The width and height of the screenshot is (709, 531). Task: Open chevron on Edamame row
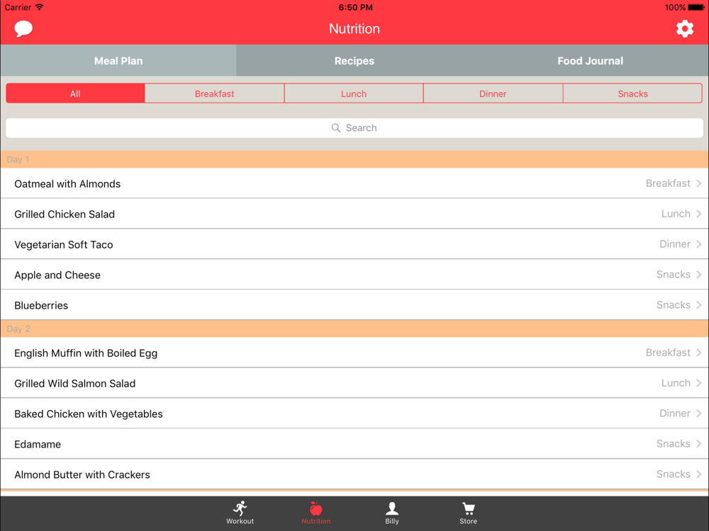coord(698,444)
